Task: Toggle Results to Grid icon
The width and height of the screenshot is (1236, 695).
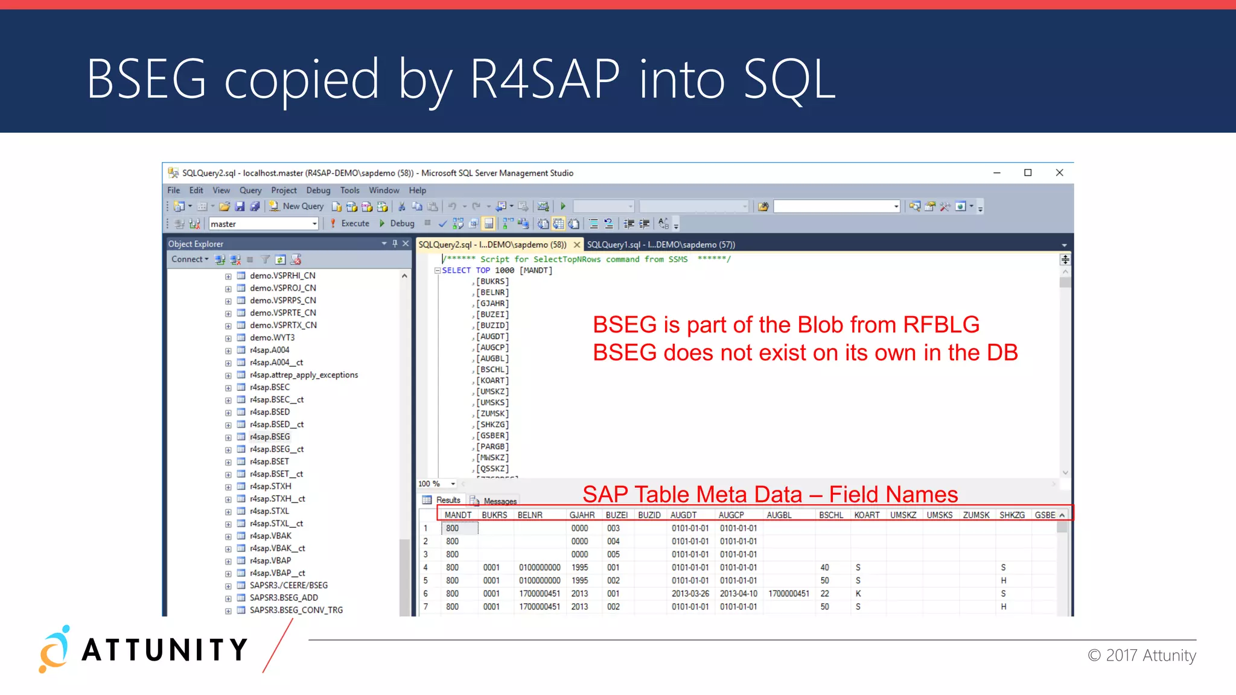Action: point(558,224)
